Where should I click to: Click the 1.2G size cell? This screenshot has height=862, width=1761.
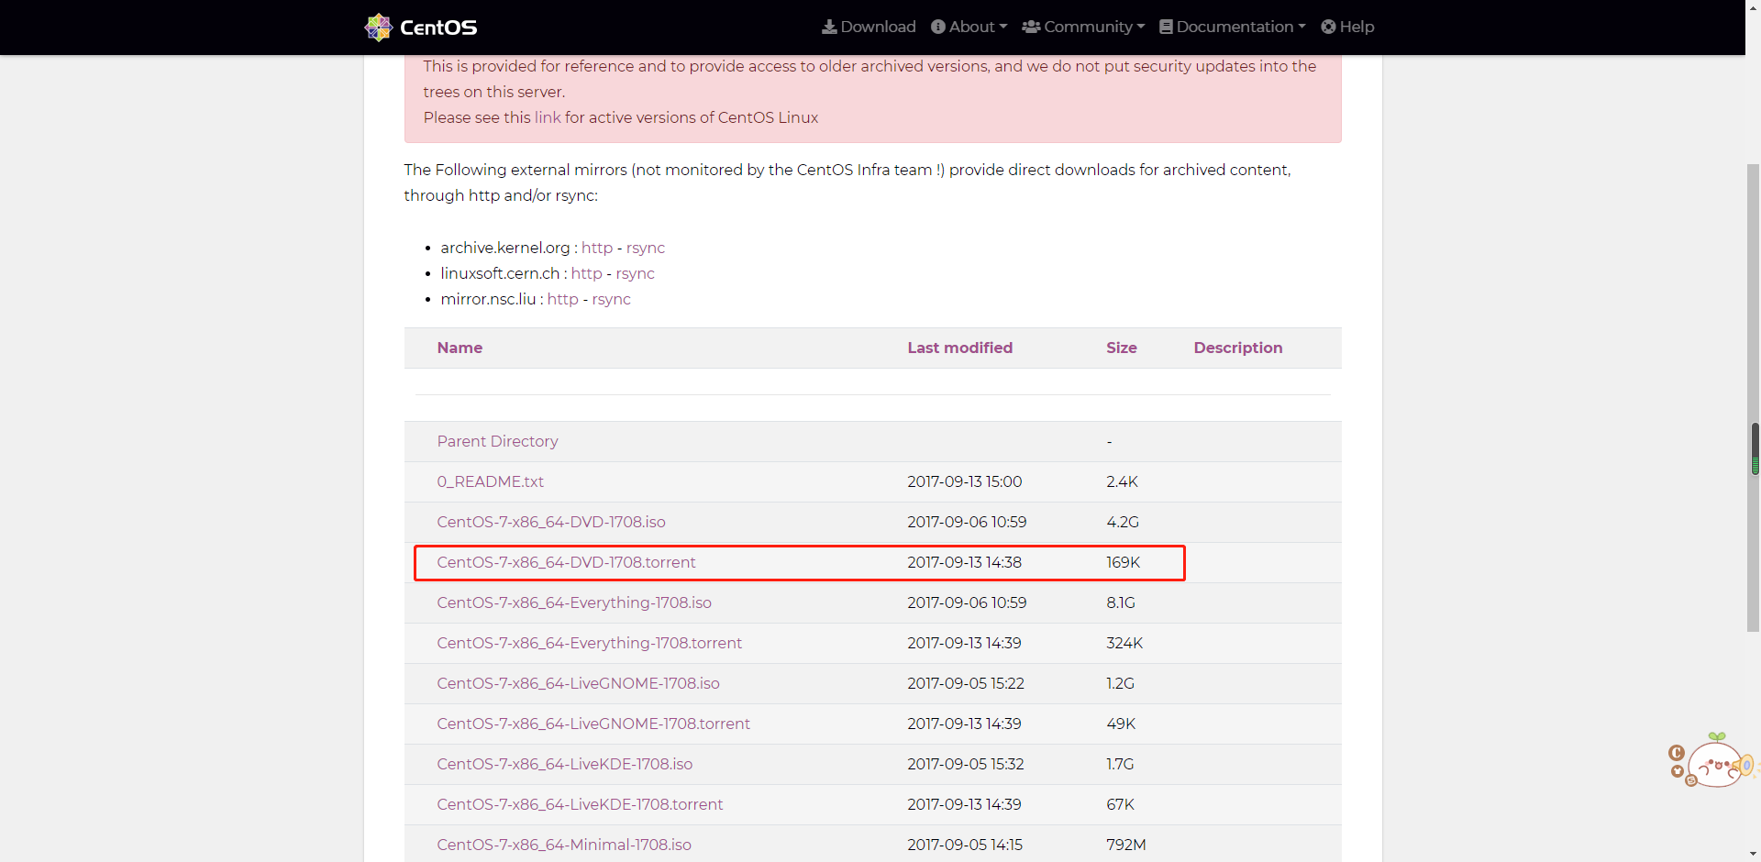[x=1120, y=683]
